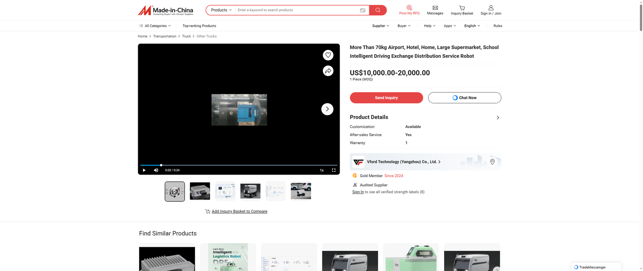Click Add Inquiry Basket to Compare link
This screenshot has height=271, width=643.
click(239, 212)
